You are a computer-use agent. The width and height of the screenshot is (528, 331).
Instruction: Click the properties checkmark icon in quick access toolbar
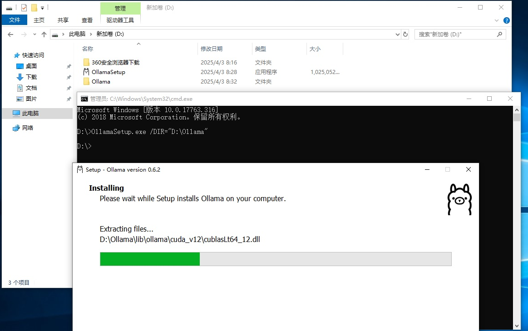24,8
